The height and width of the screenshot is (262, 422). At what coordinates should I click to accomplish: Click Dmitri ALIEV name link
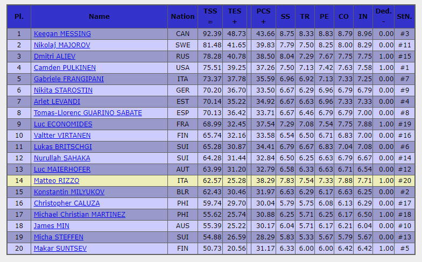(54, 56)
